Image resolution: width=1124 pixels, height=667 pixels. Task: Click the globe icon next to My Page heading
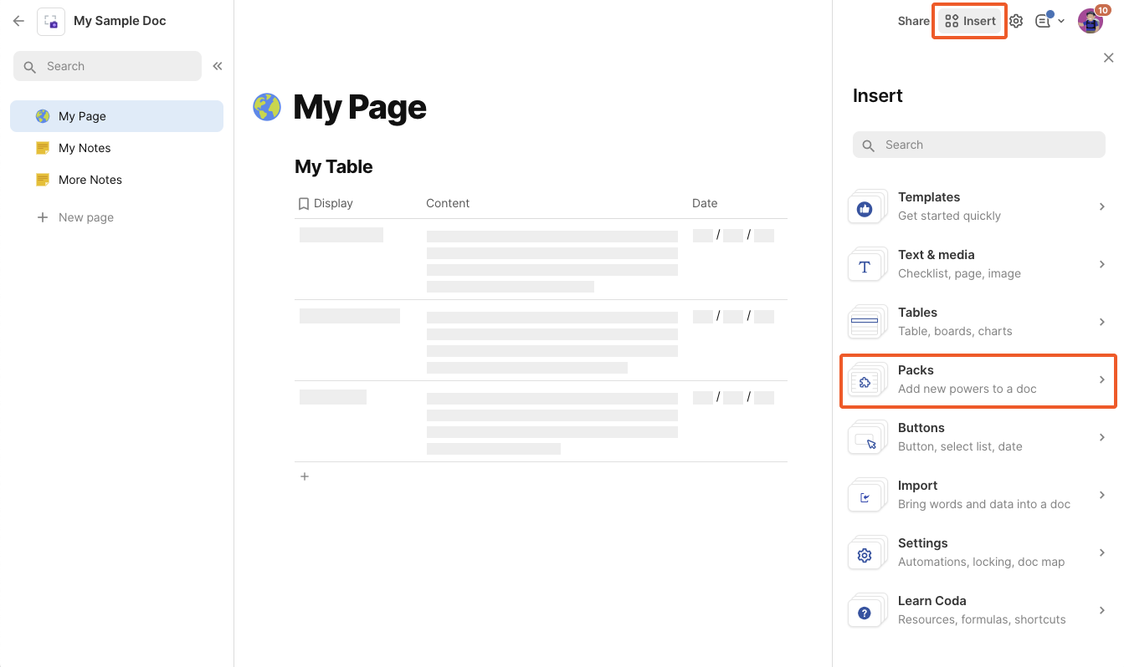267,107
